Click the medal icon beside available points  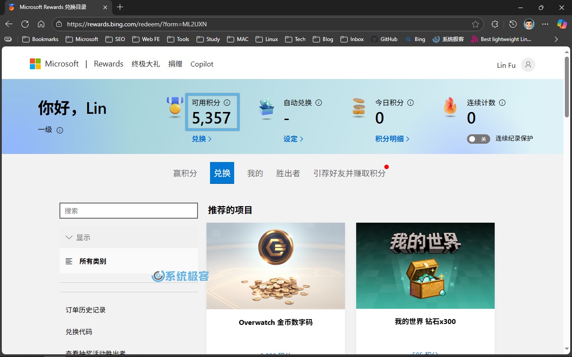click(x=175, y=107)
